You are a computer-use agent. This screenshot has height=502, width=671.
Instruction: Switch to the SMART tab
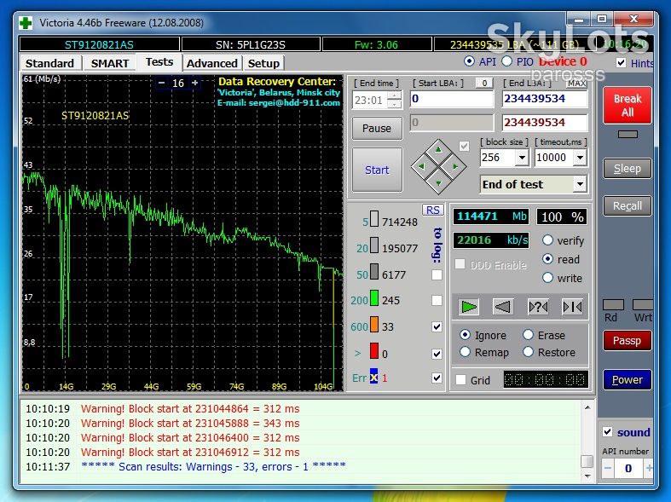(109, 63)
